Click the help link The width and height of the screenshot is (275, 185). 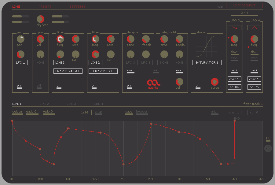220,6
